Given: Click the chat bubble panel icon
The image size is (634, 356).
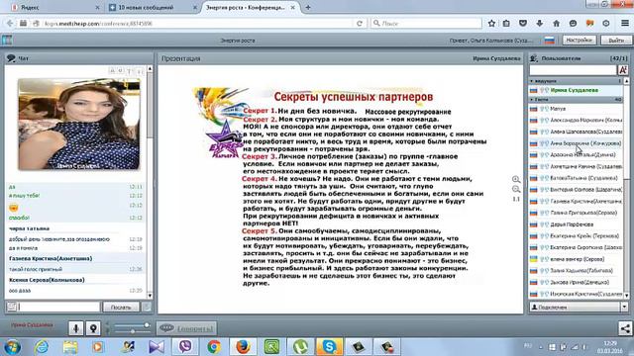Looking at the screenshot, I should pos(11,58).
